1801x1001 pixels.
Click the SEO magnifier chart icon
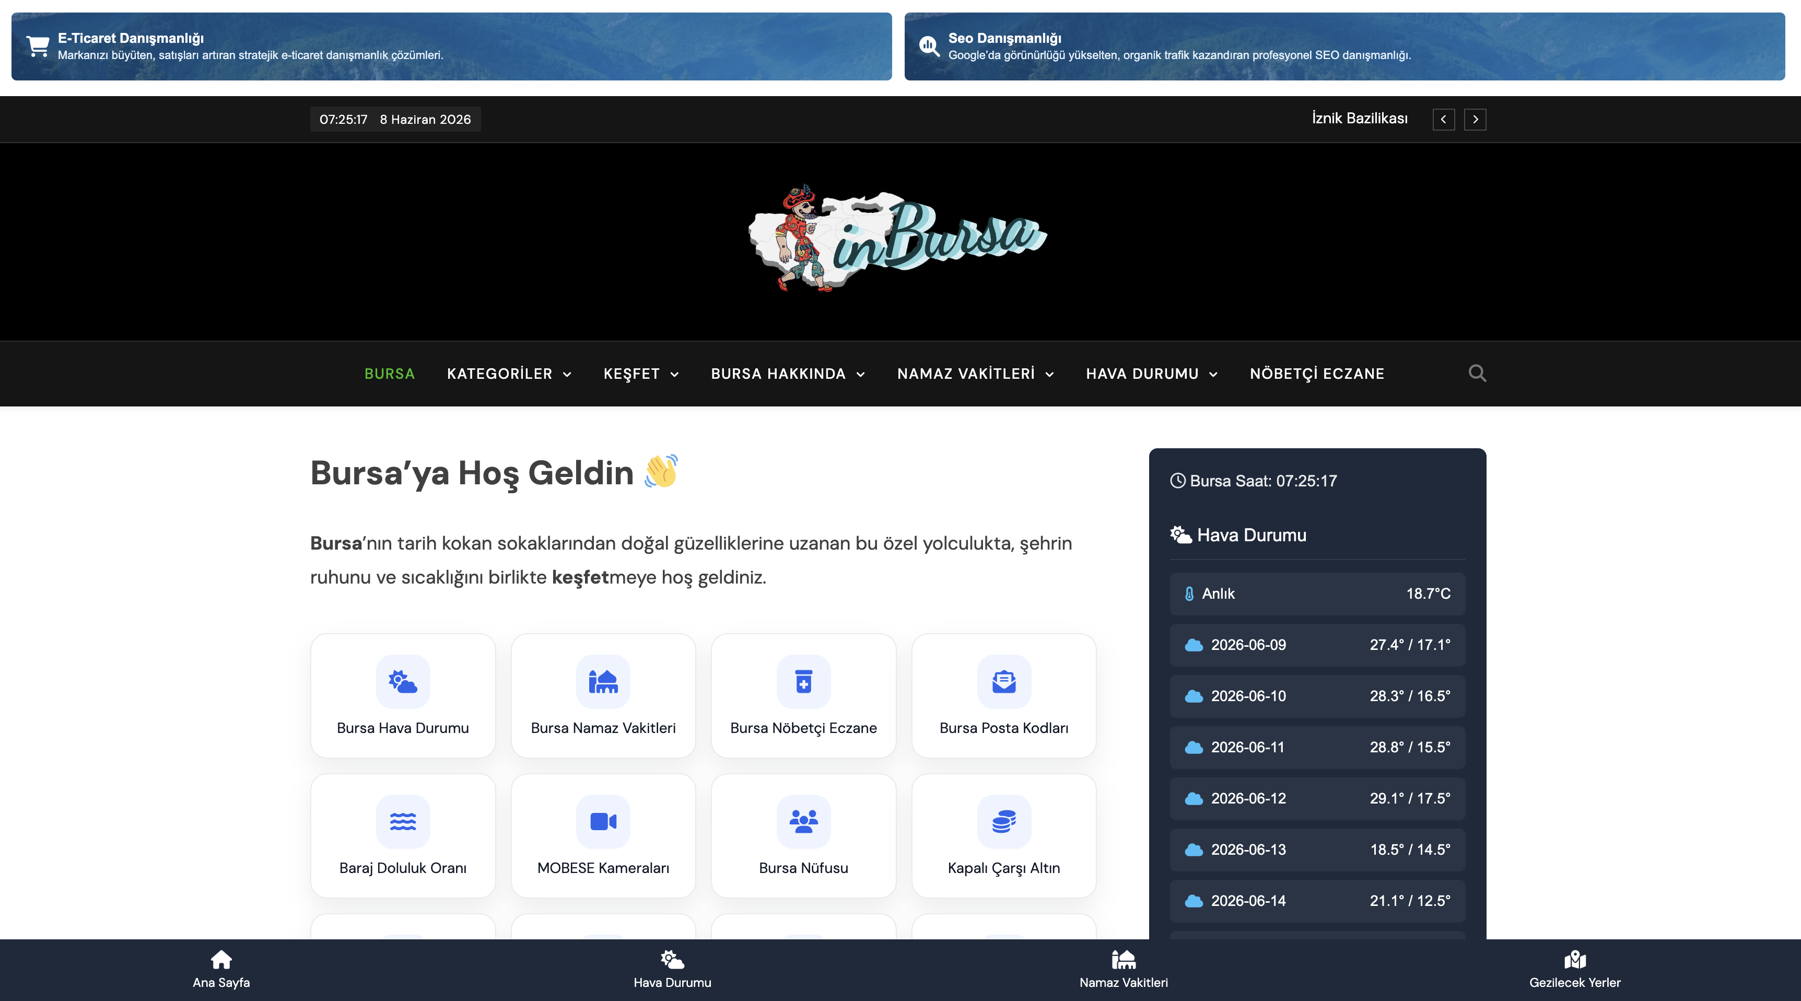click(x=929, y=46)
